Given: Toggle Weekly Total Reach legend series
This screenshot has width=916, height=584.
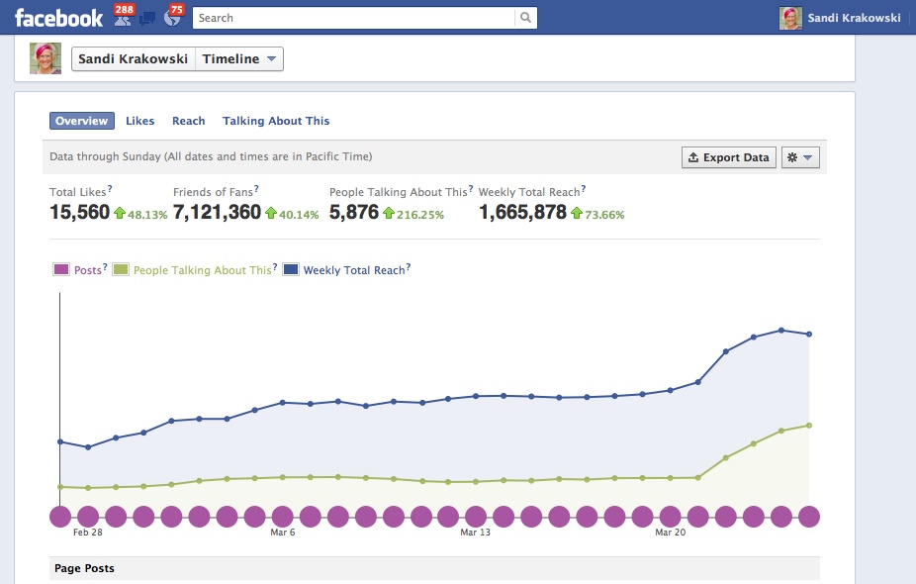Looking at the screenshot, I should 291,270.
